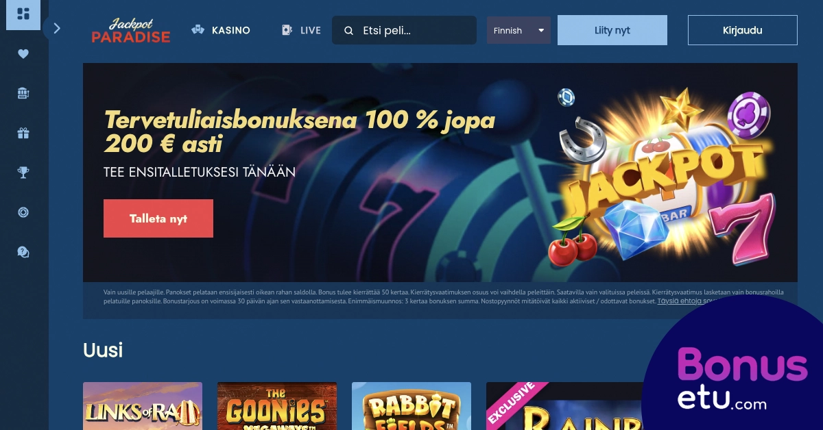823x430 pixels.
Task: Open the dashboard grid icon in sidebar
Action: point(23,14)
